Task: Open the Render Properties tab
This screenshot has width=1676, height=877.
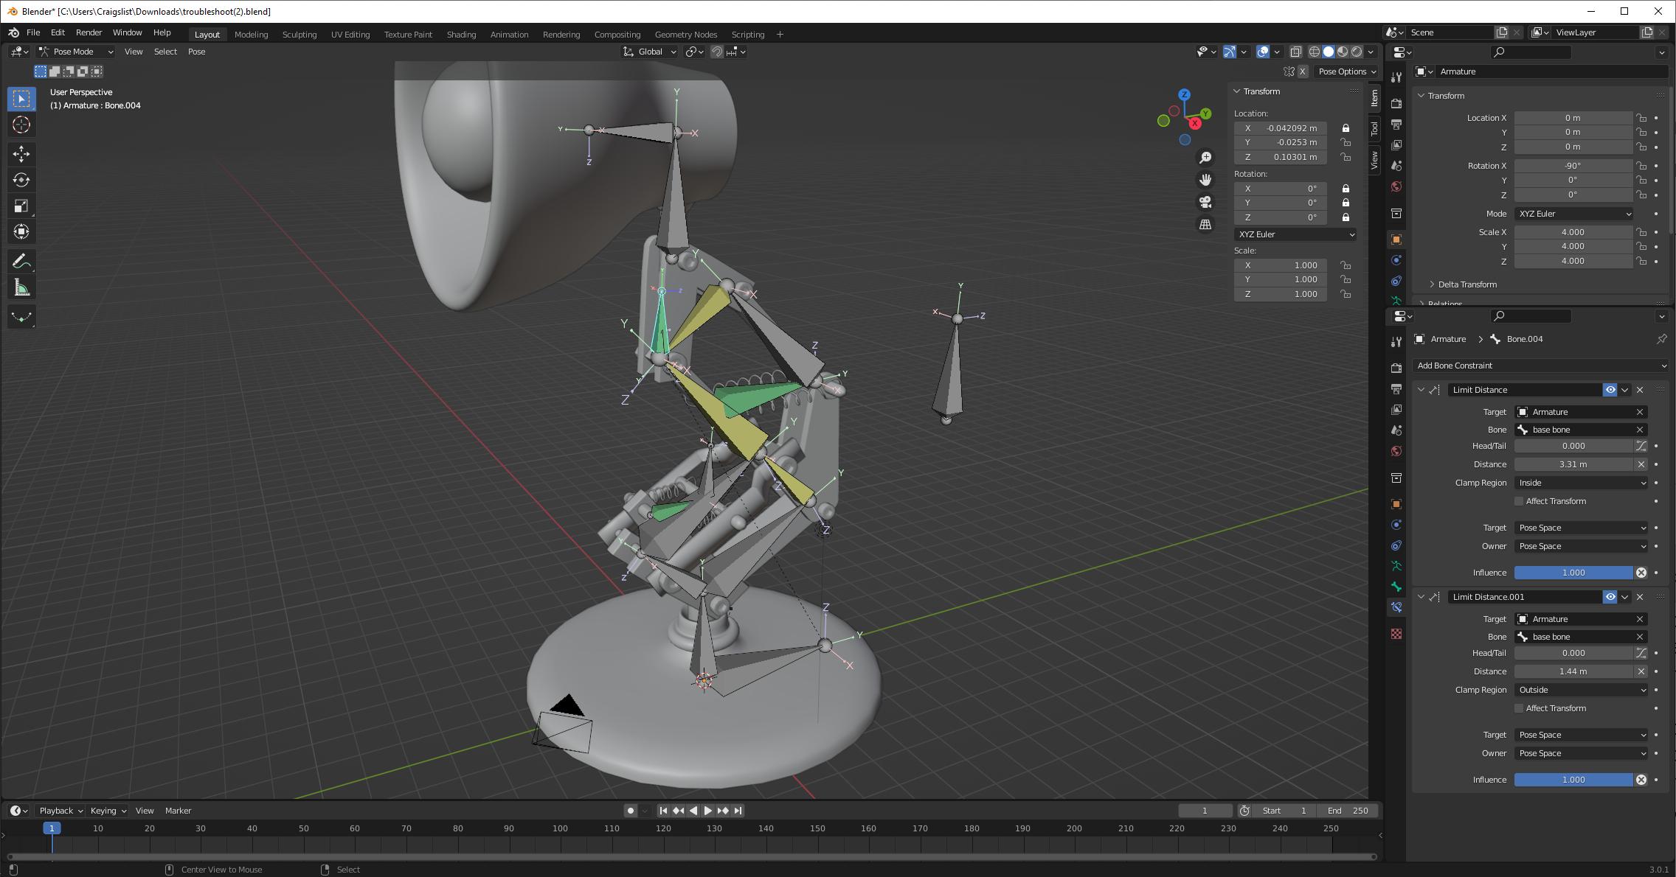Action: pos(1396,103)
